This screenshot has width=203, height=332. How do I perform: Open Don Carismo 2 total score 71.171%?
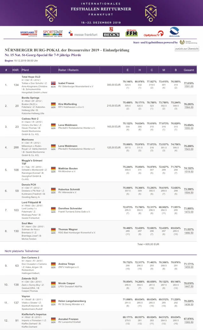(x=189, y=264)
